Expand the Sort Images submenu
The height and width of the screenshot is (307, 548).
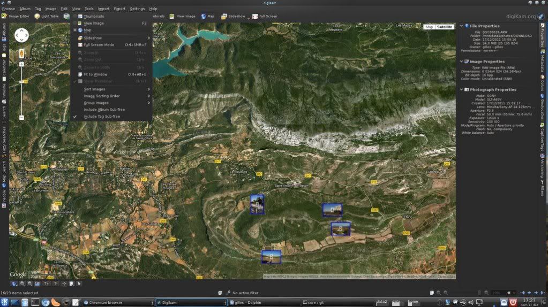111,89
